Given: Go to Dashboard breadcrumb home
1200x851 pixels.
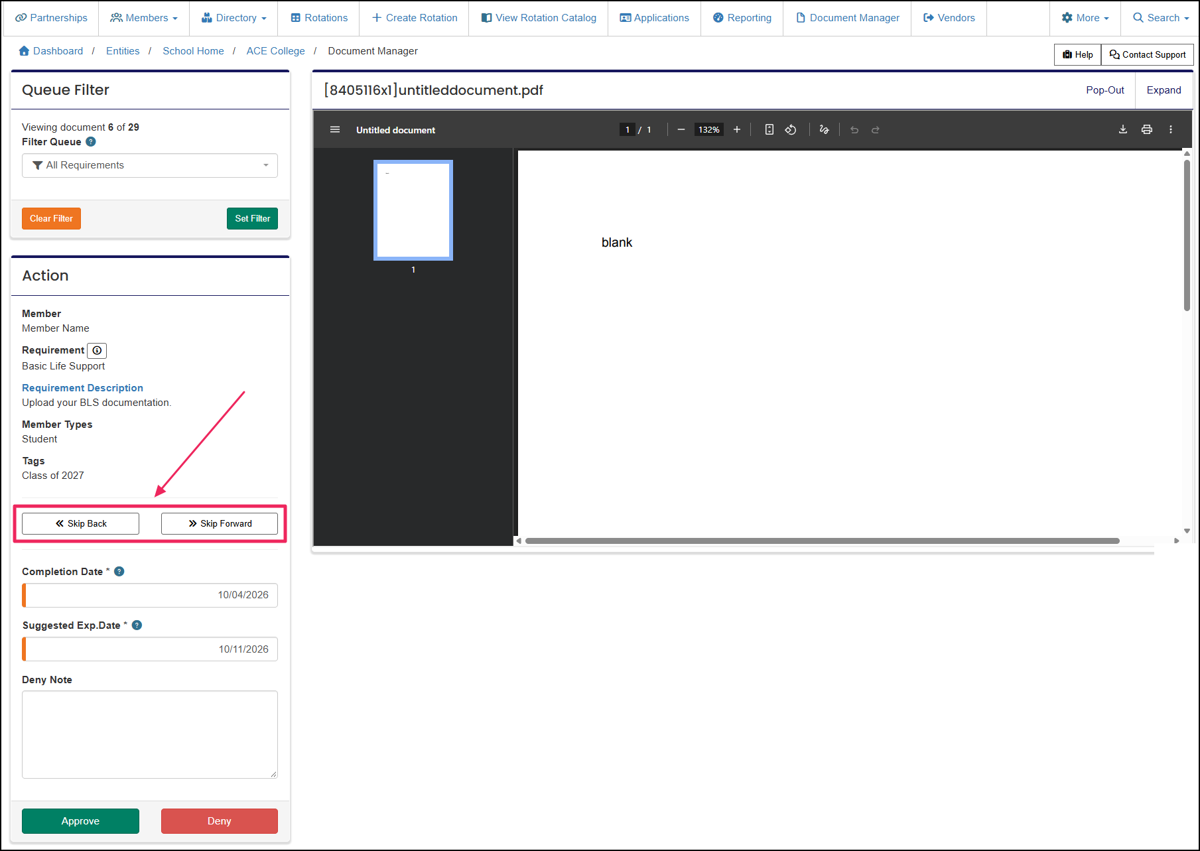Looking at the screenshot, I should point(51,51).
